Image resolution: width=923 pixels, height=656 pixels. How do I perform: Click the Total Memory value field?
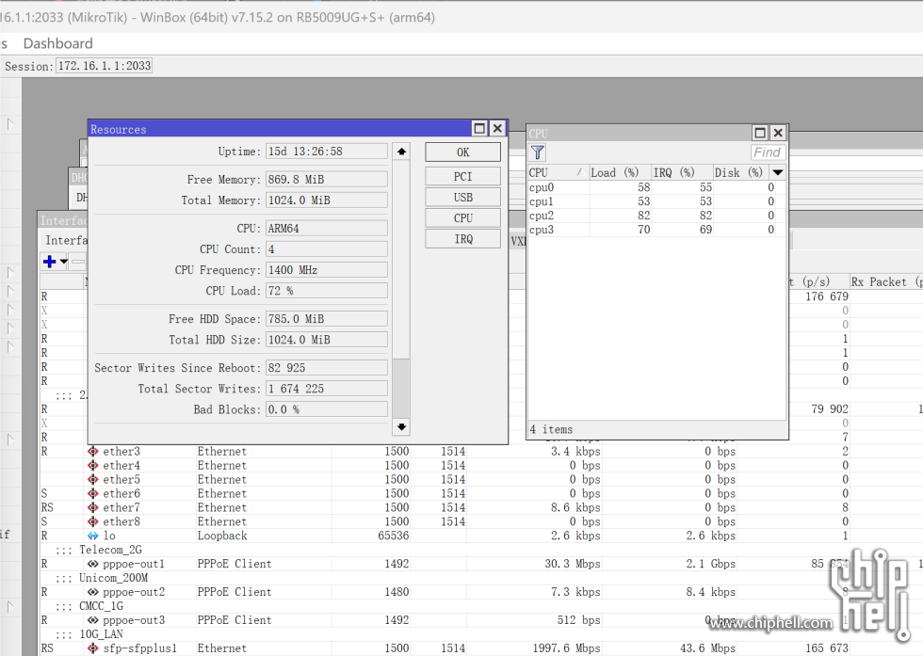point(327,200)
